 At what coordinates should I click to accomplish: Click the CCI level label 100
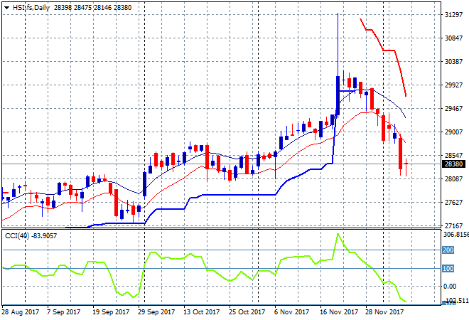(x=448, y=269)
